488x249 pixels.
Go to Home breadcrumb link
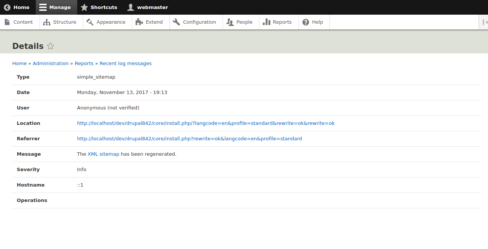(x=20, y=64)
